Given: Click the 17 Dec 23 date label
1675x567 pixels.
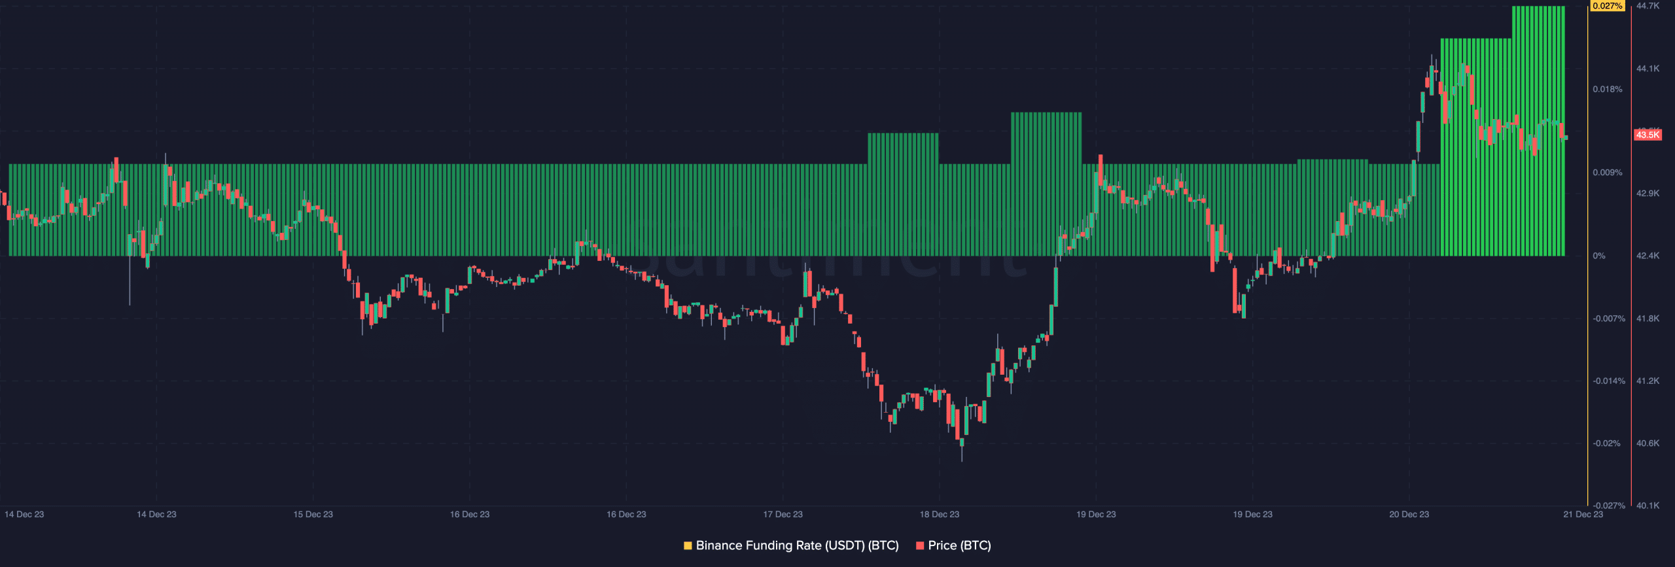Looking at the screenshot, I should [x=783, y=514].
